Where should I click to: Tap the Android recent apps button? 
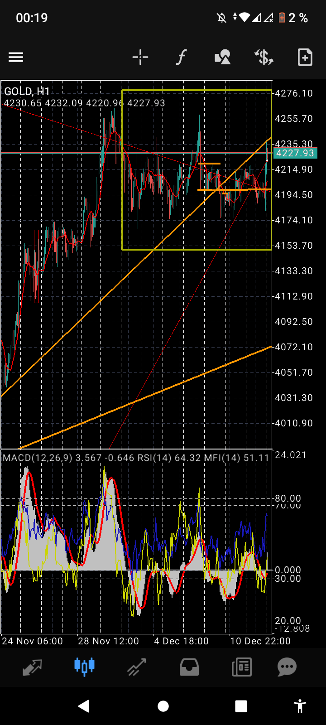(x=241, y=706)
